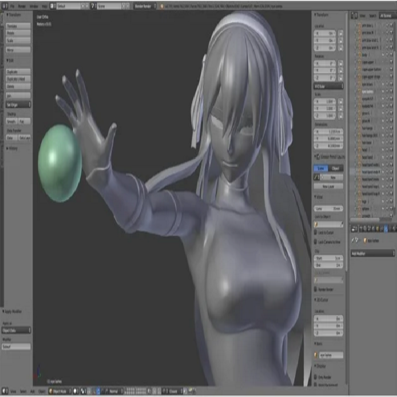
Task: Open the Set Origin dropdown
Action: point(18,105)
